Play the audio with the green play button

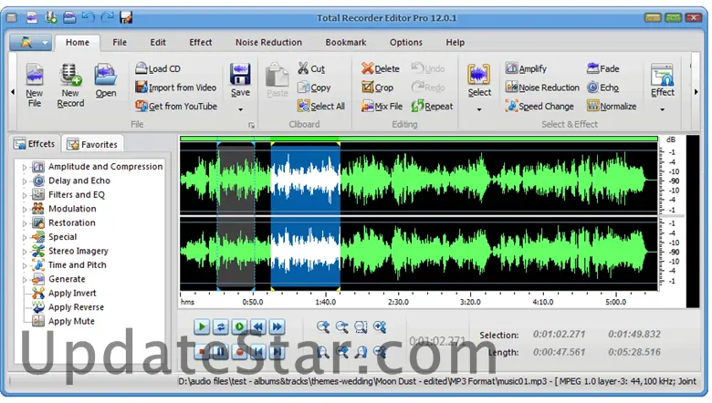pos(202,326)
